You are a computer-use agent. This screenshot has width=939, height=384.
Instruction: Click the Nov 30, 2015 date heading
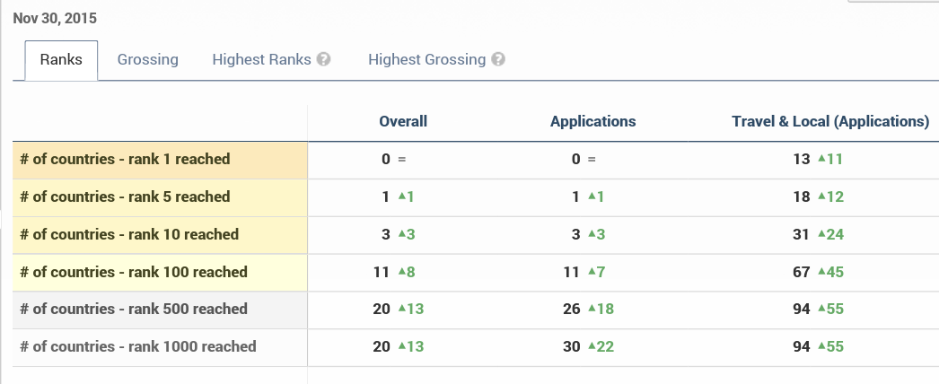[55, 18]
